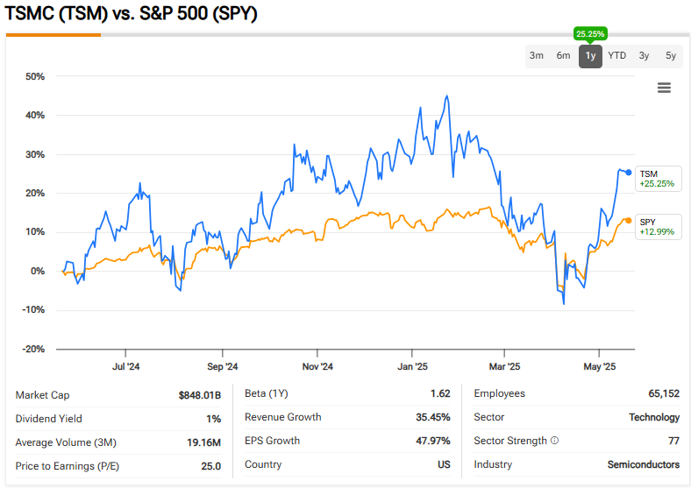Select the 3m time range
Viewport: 691px width, 488px height.
pyautogui.click(x=537, y=55)
